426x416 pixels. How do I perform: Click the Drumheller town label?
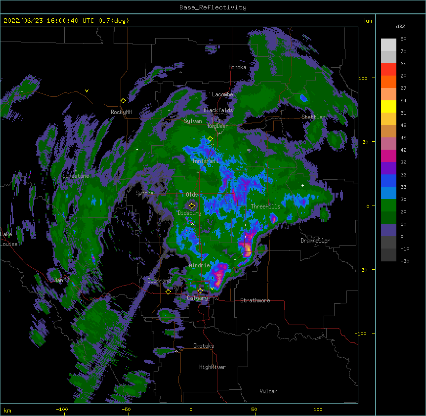click(315, 241)
